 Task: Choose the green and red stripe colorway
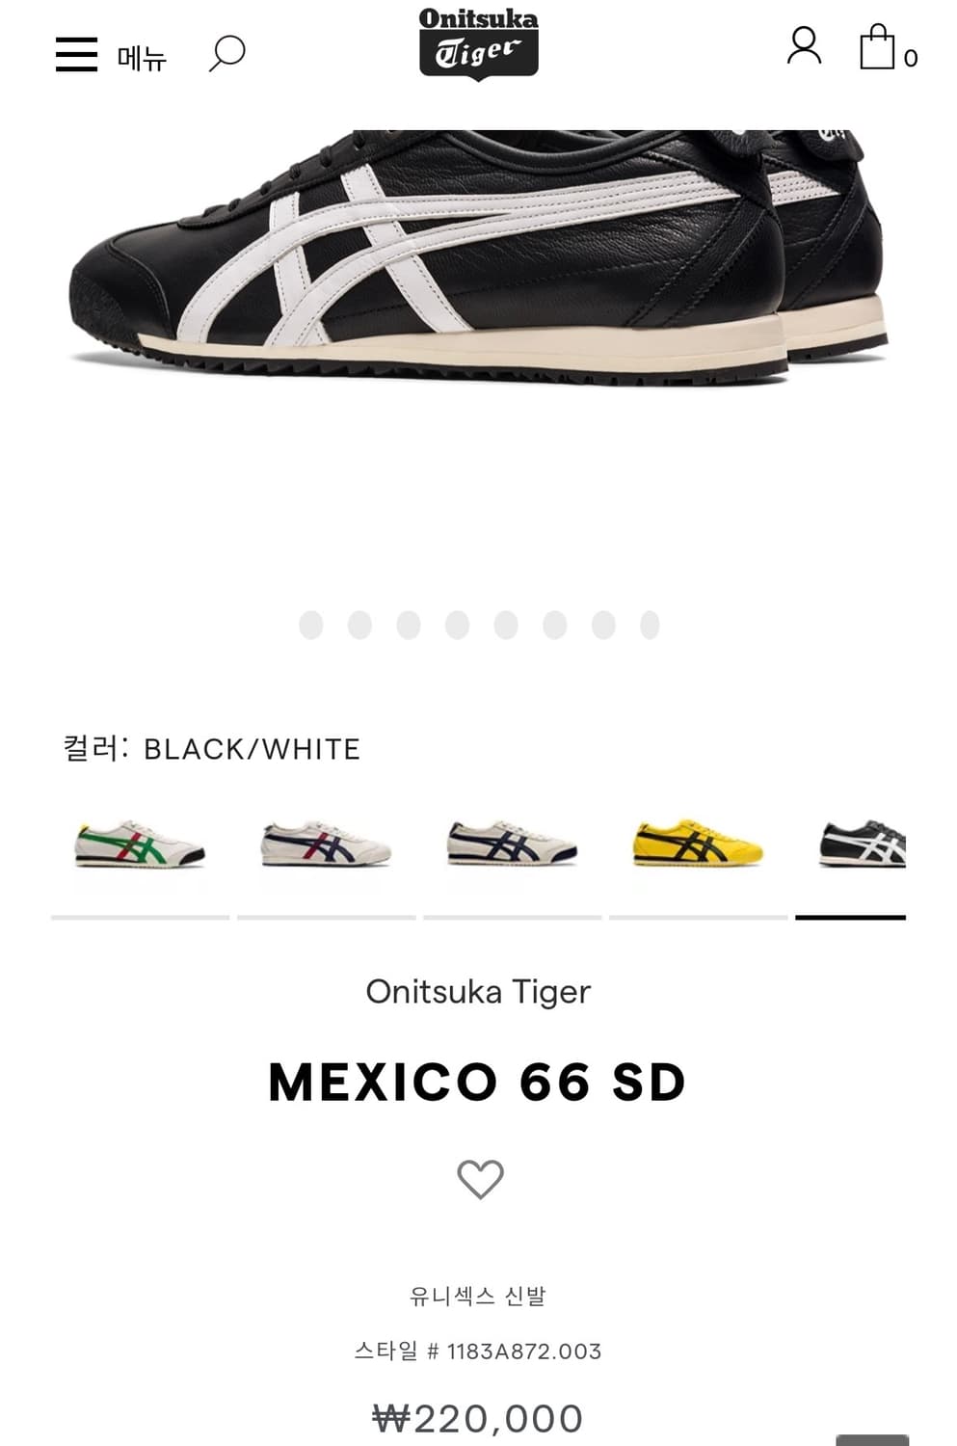(x=140, y=846)
